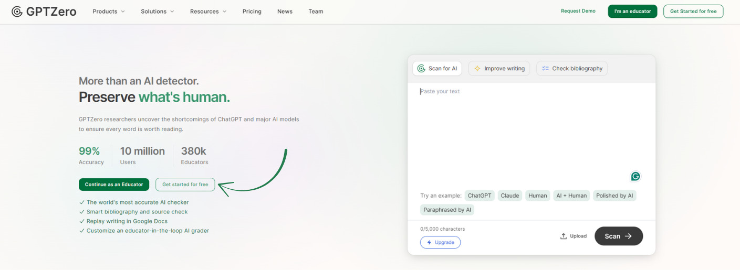Click Get started for free hero button

(x=185, y=185)
